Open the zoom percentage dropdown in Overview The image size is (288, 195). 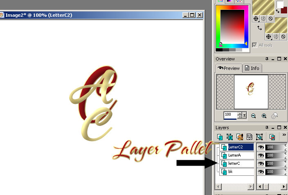point(245,116)
